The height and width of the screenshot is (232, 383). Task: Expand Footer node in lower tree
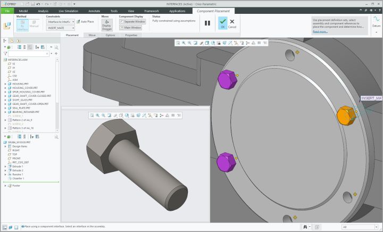click(x=5, y=186)
